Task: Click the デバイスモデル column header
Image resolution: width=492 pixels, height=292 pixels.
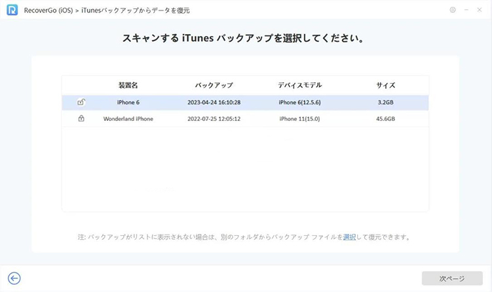Action: pyautogui.click(x=299, y=85)
